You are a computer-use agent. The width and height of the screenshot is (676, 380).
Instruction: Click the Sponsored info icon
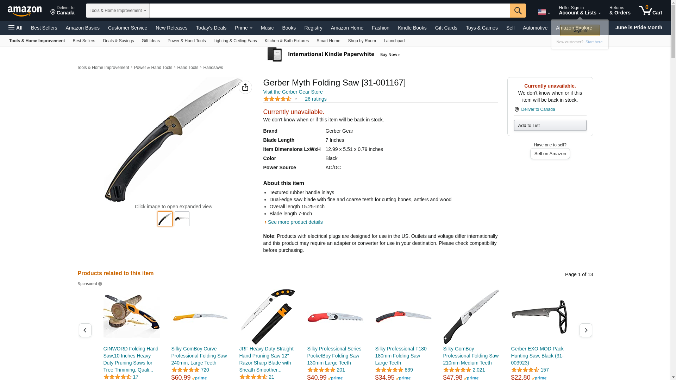point(100,284)
